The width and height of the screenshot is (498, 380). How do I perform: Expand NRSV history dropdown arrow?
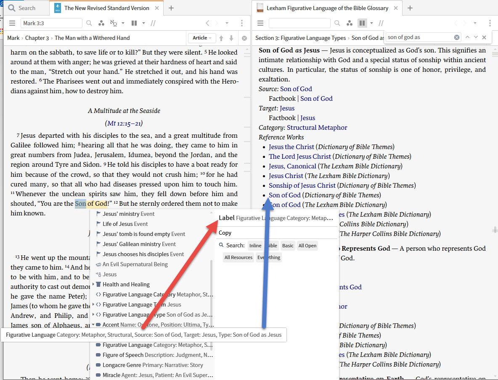coord(227,23)
